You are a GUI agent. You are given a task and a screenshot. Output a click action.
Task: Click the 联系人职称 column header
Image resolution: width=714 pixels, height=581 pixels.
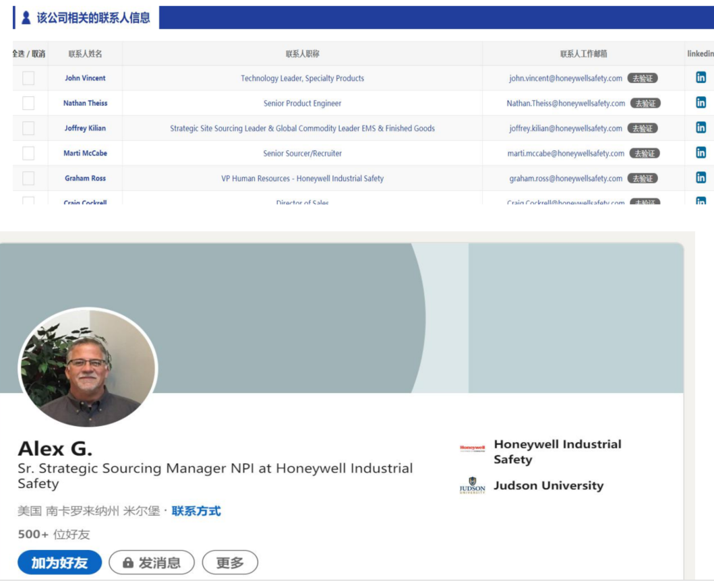[302, 54]
